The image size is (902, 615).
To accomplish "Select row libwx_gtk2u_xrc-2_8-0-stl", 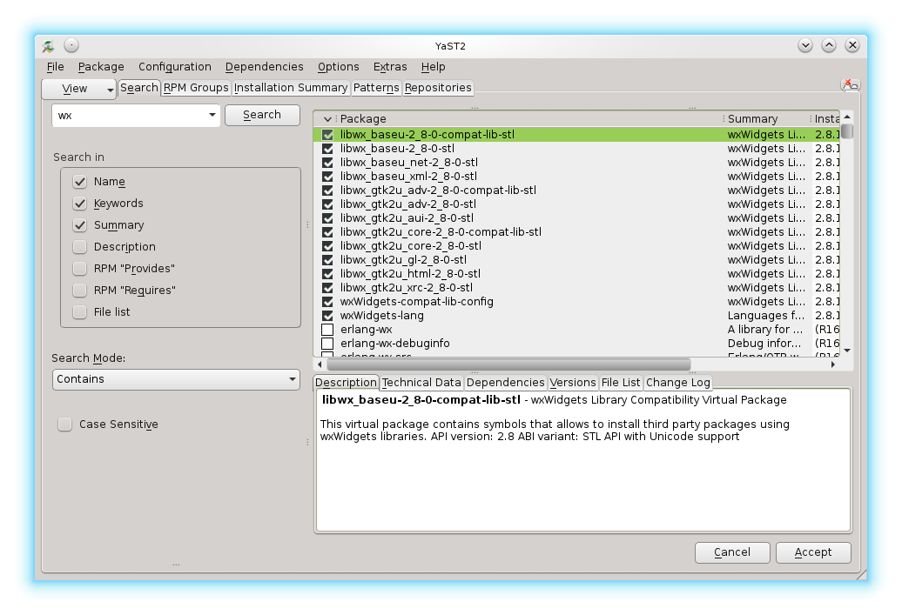I will click(576, 288).
